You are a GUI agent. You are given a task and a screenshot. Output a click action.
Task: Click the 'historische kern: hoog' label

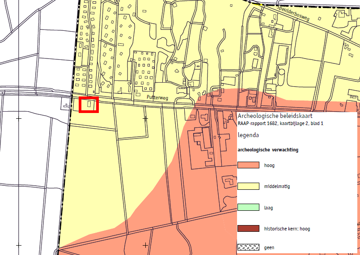coord(287,229)
